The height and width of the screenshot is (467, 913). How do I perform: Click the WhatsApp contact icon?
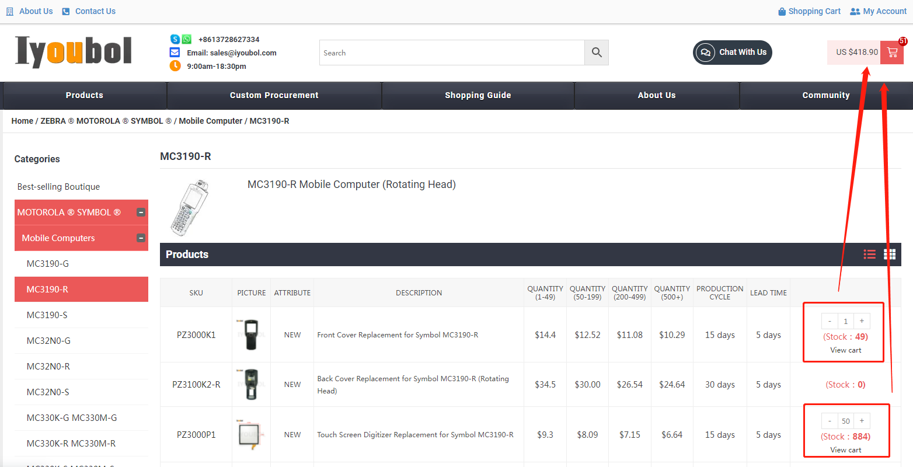point(186,39)
